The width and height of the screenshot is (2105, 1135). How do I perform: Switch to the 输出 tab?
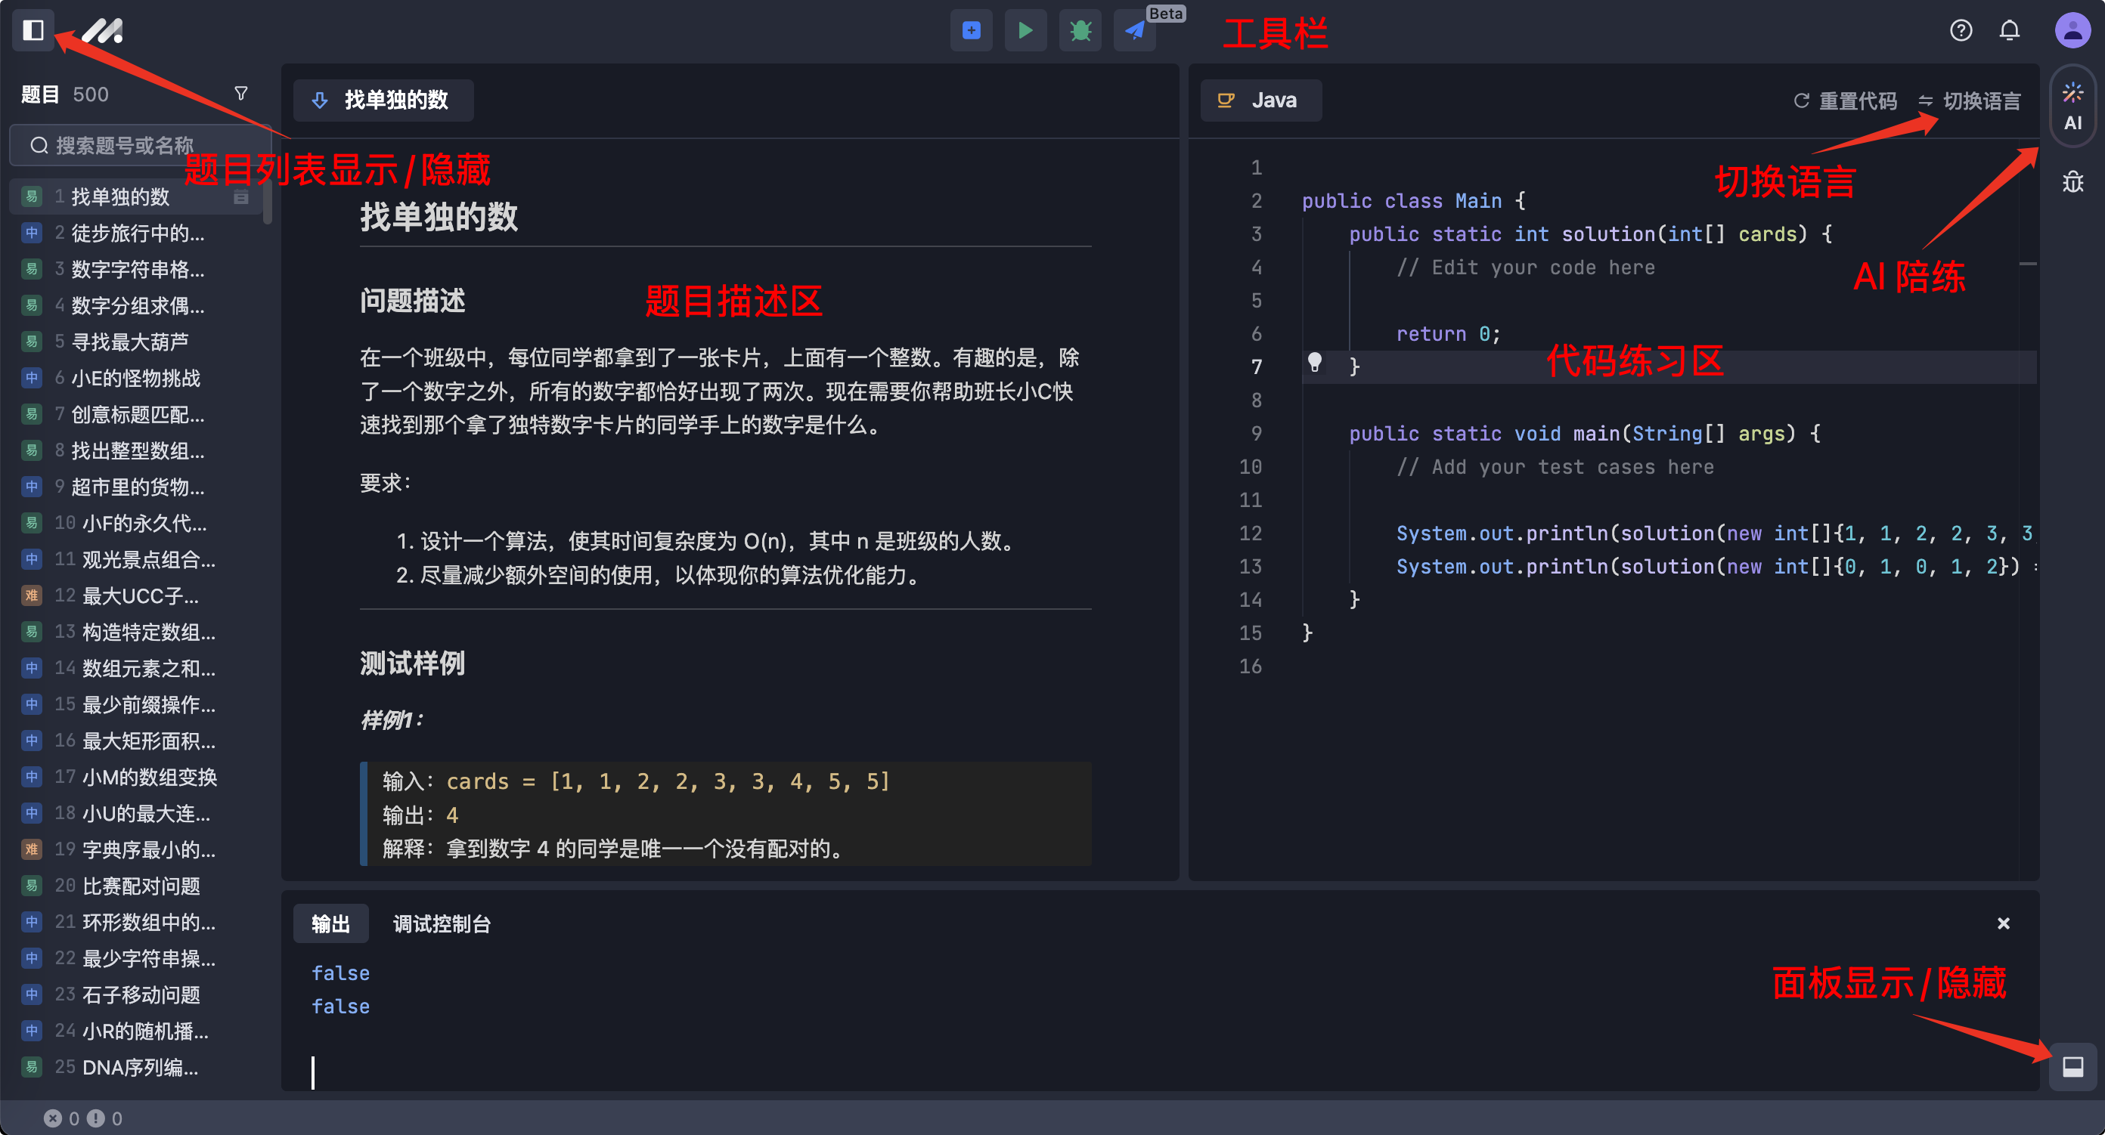[330, 923]
